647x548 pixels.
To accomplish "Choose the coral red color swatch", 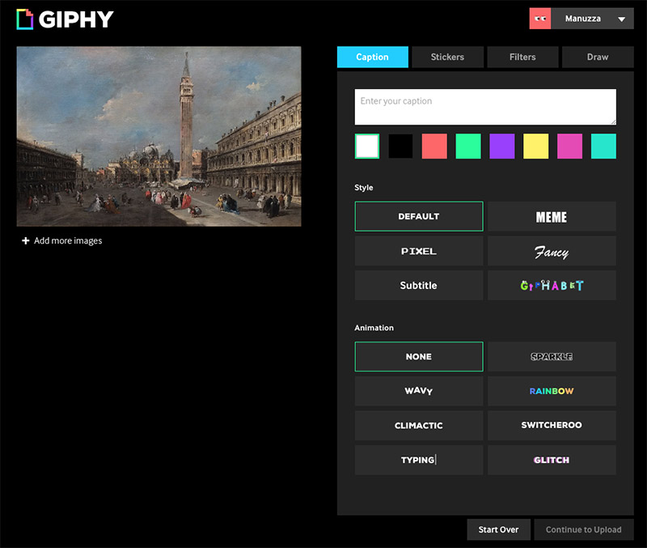I will click(434, 147).
